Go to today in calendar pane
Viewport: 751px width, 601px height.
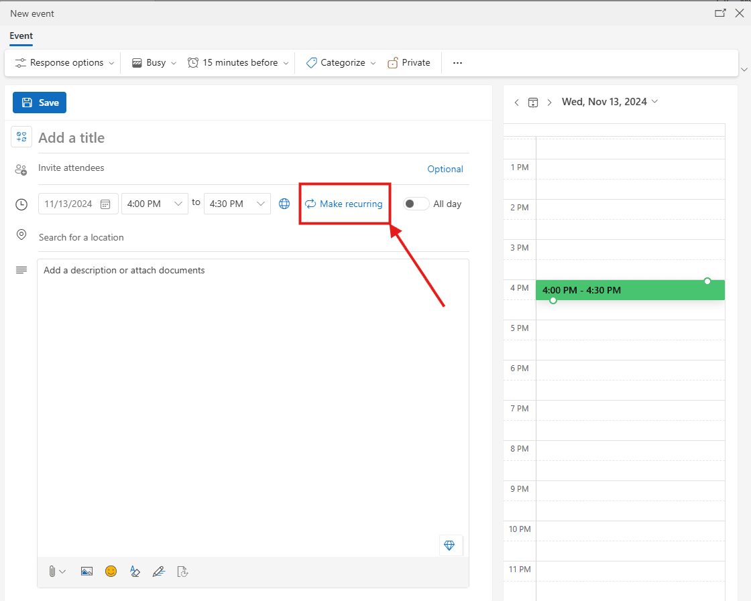pos(533,102)
